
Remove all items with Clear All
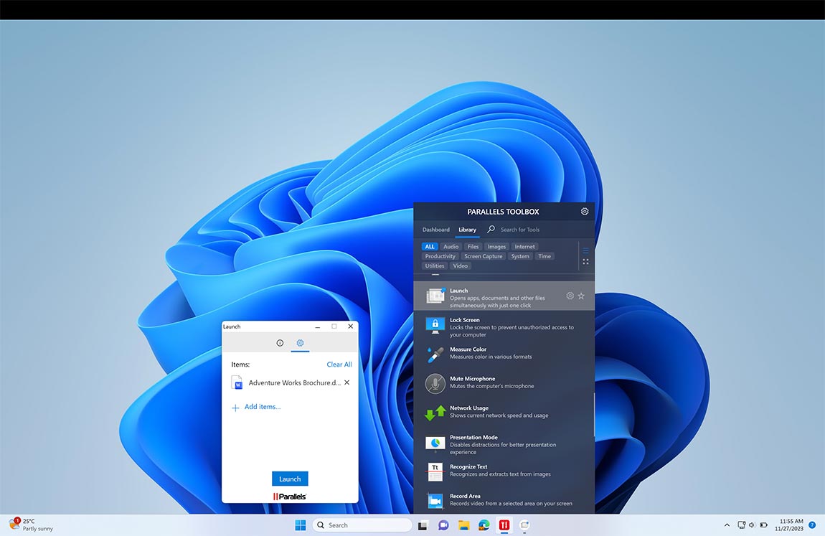(x=339, y=364)
